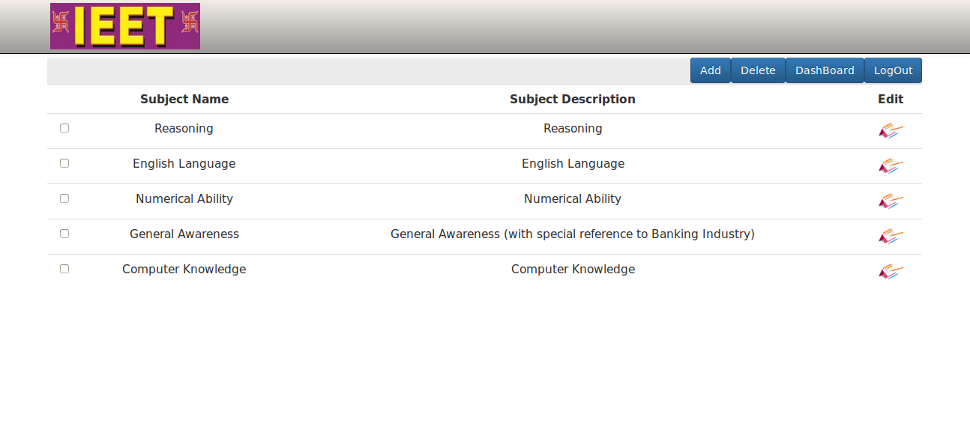The width and height of the screenshot is (970, 441).
Task: Mark the General Awareness checkbox
Action: point(64,234)
